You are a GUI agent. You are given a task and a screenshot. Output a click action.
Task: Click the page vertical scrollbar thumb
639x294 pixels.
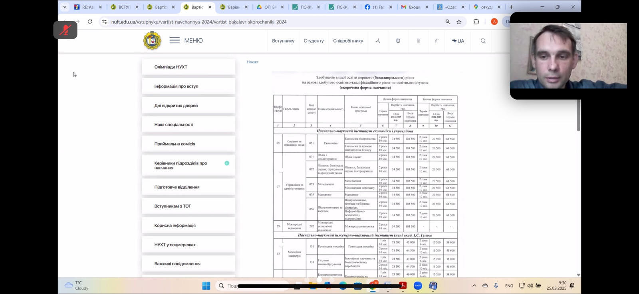click(578, 116)
